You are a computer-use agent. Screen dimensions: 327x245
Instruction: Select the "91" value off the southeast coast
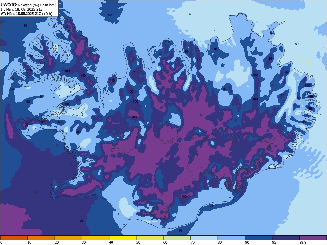[x=211, y=206]
